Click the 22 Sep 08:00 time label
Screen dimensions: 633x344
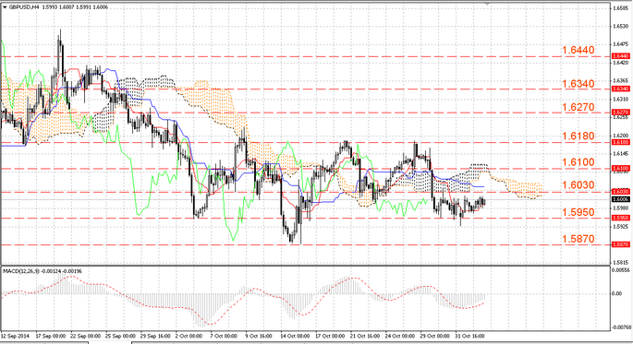85,336
